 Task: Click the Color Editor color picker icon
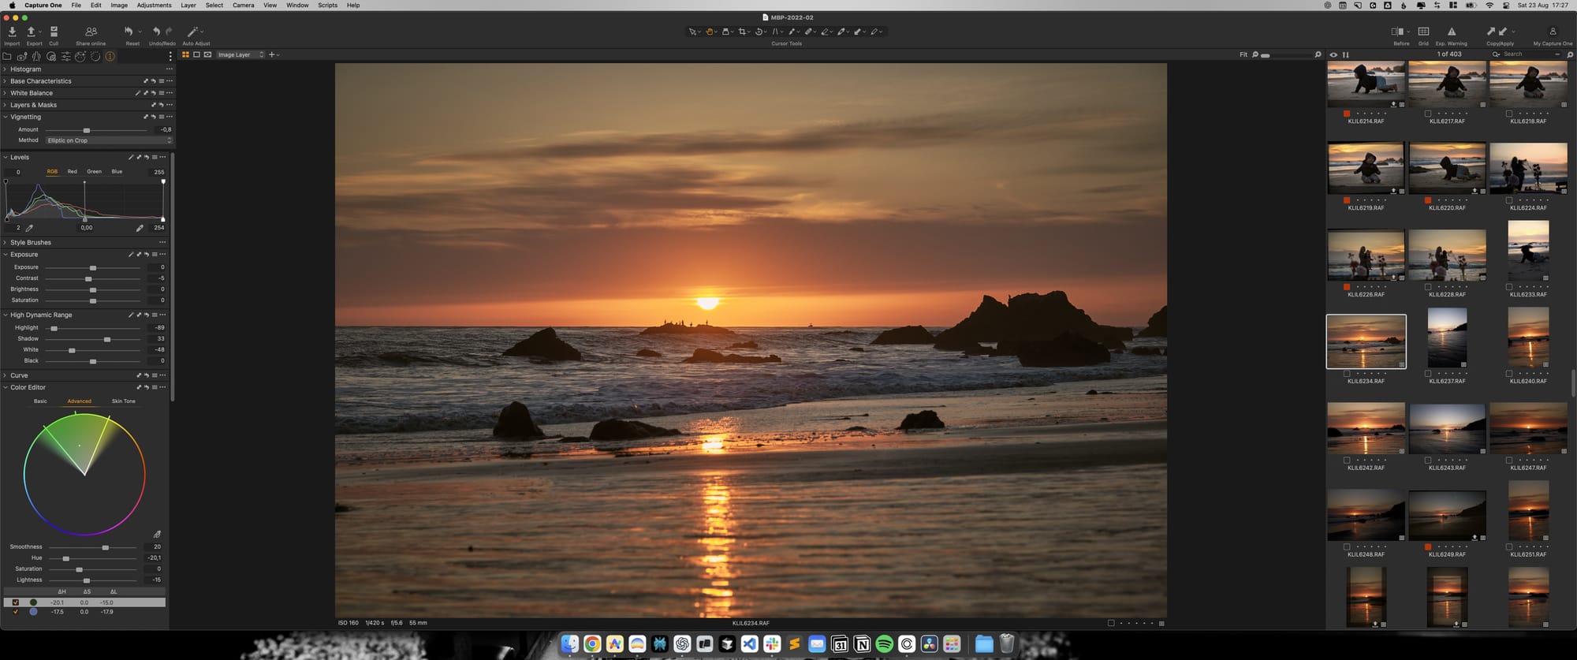[157, 534]
